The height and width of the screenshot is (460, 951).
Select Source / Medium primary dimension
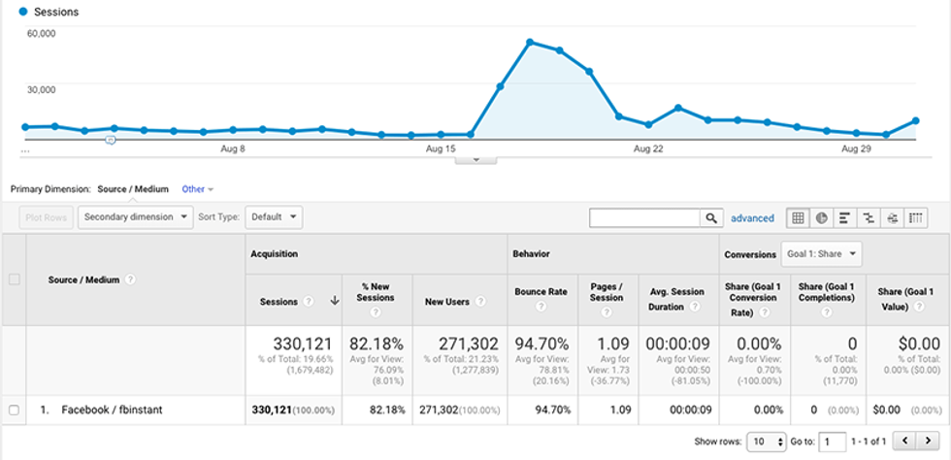133,189
